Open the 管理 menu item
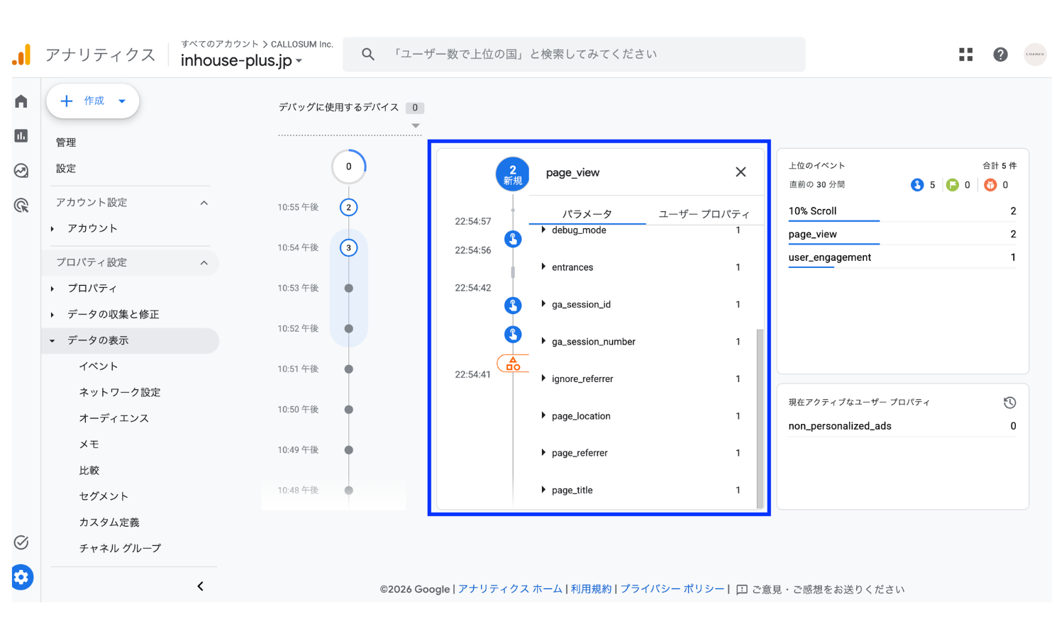Image resolution: width=1064 pixels, height=638 pixels. point(66,142)
